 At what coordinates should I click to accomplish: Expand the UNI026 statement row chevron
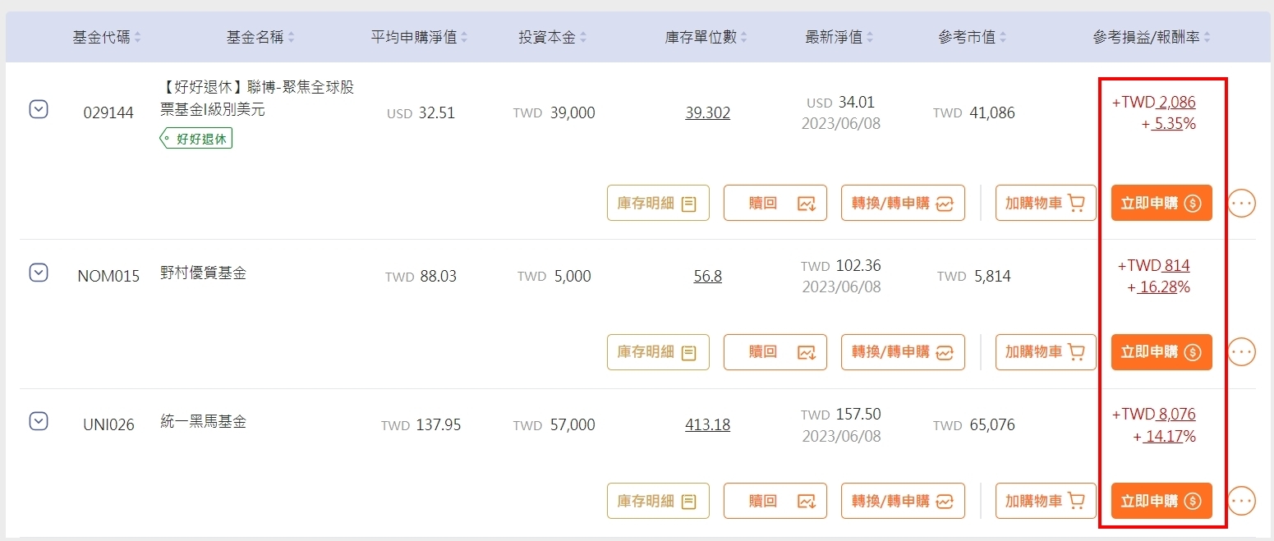pyautogui.click(x=39, y=421)
